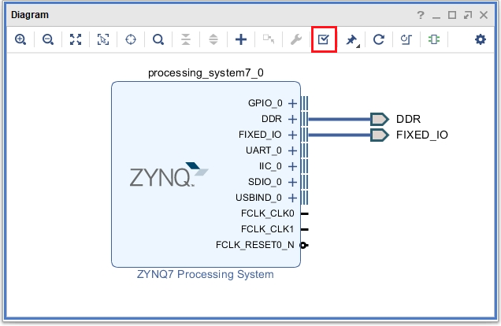Select the FIXED_IO external port symbol
This screenshot has height=326, width=501.
coord(380,135)
